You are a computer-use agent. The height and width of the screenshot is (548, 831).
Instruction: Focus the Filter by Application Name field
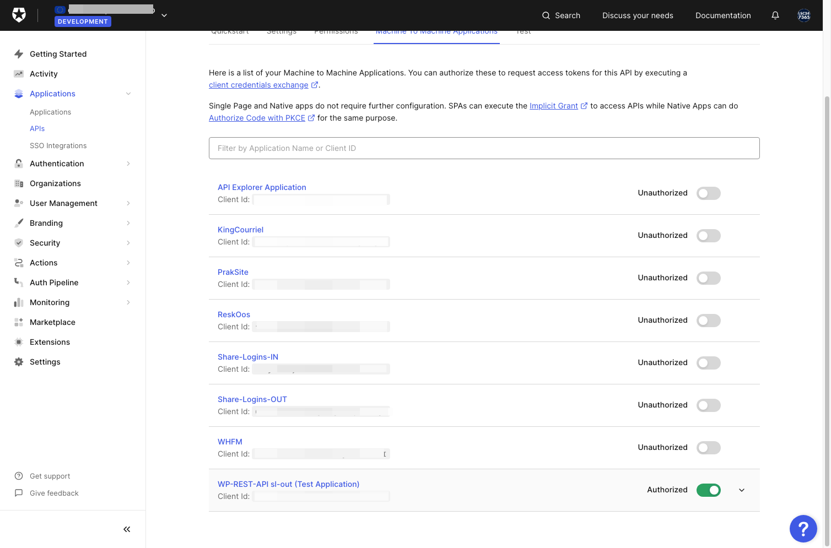[x=484, y=148]
